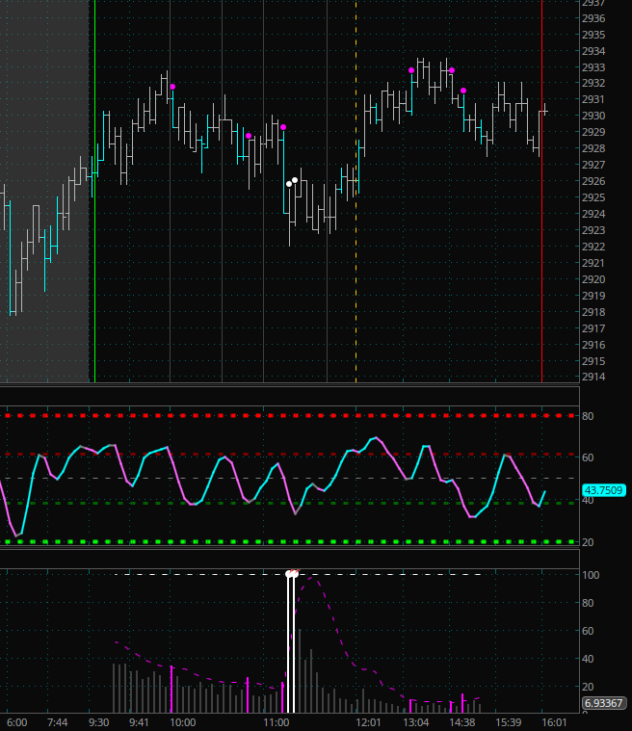Click the magenta dot at the 13:04 high
The height and width of the screenshot is (731, 632).
(411, 70)
